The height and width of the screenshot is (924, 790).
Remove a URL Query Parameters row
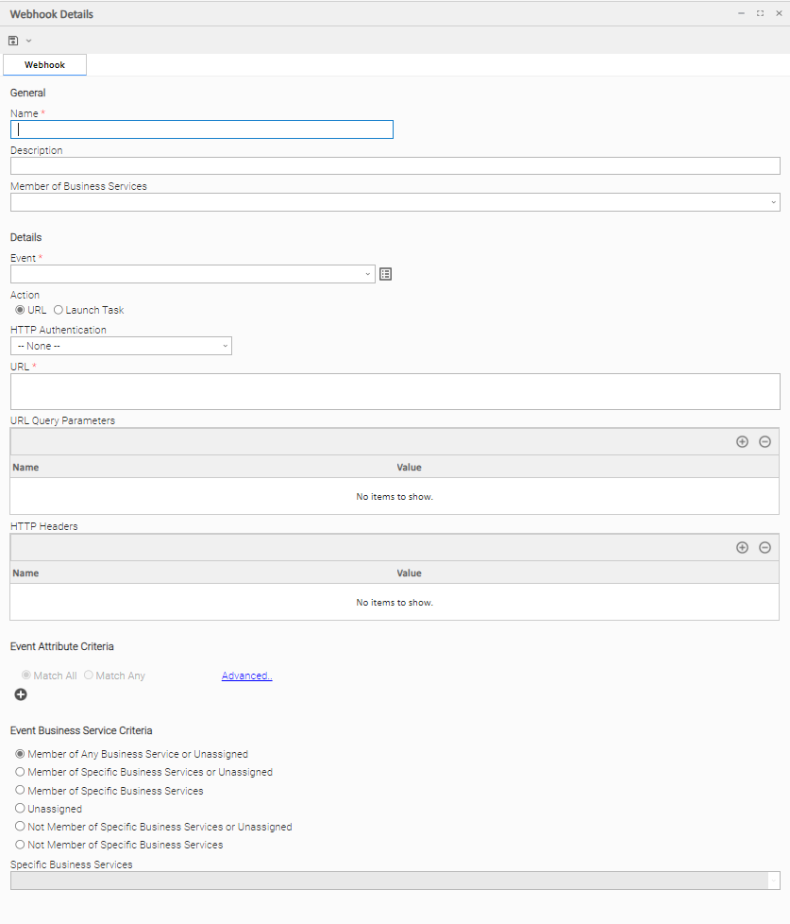[765, 442]
